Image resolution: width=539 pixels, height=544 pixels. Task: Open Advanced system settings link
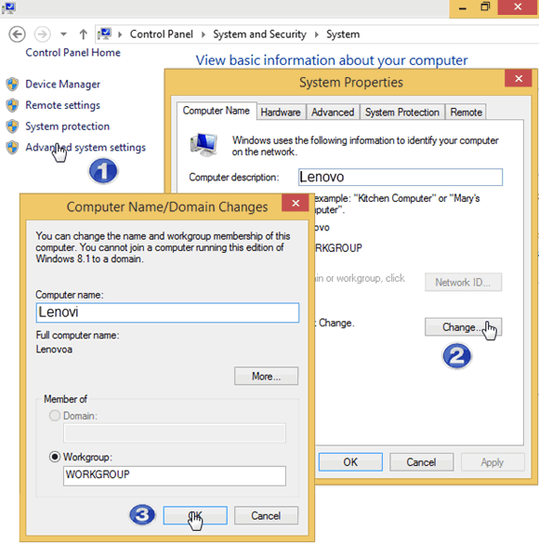85,148
